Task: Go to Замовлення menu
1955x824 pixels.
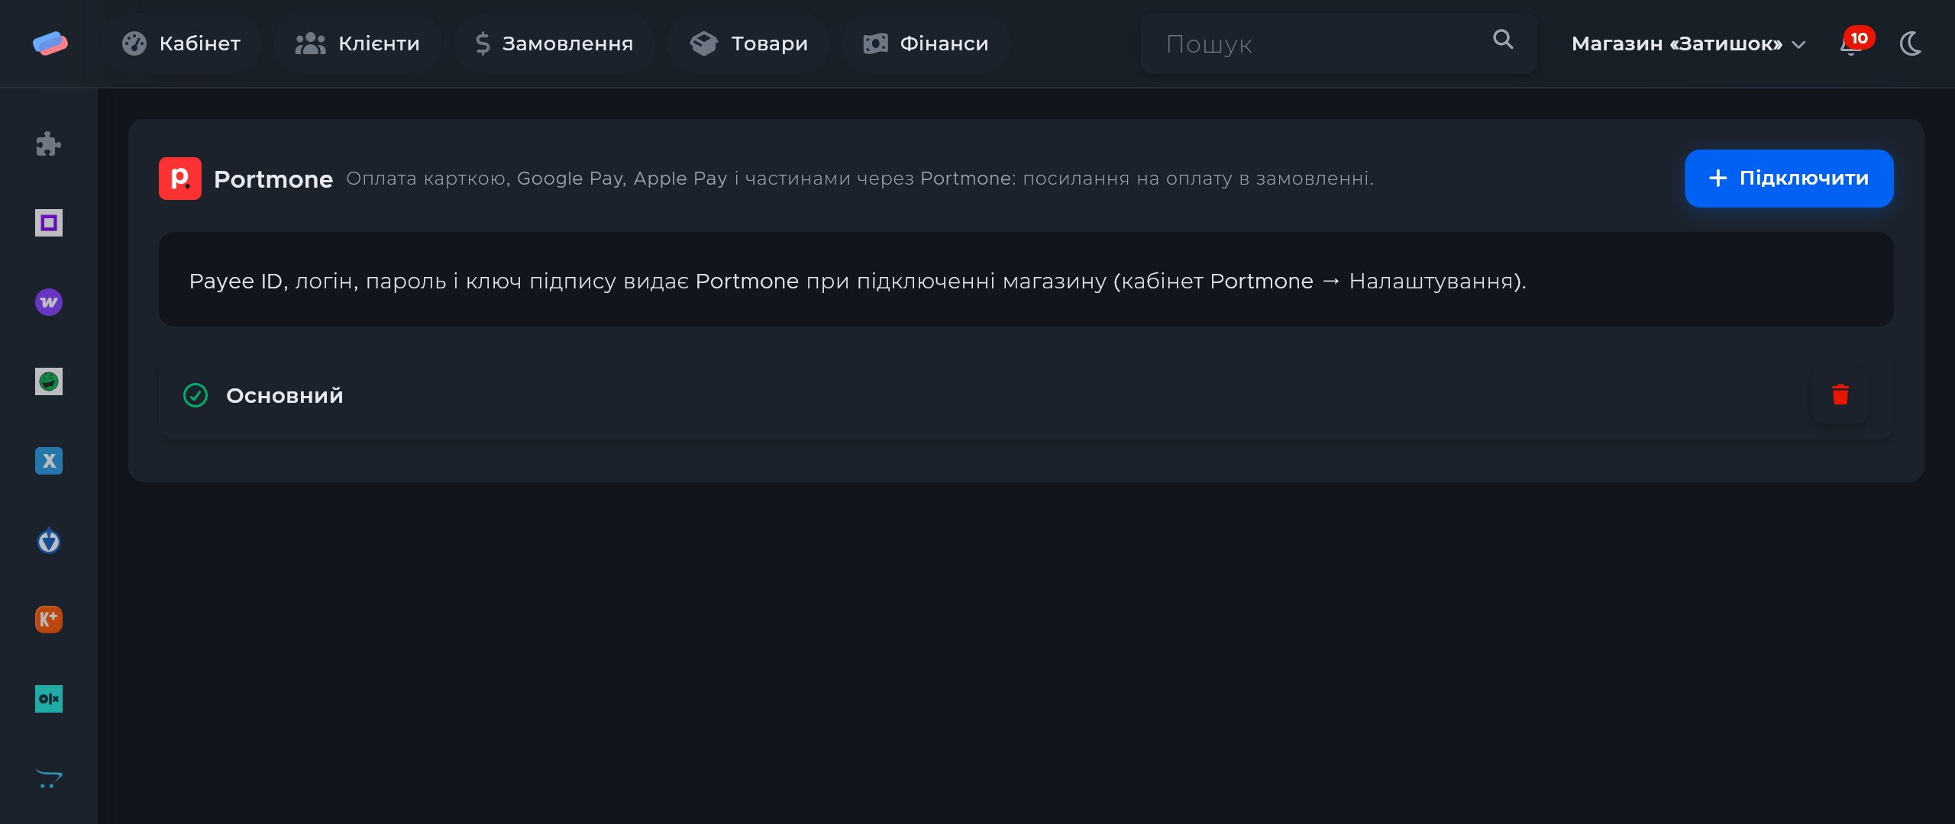Action: [554, 43]
